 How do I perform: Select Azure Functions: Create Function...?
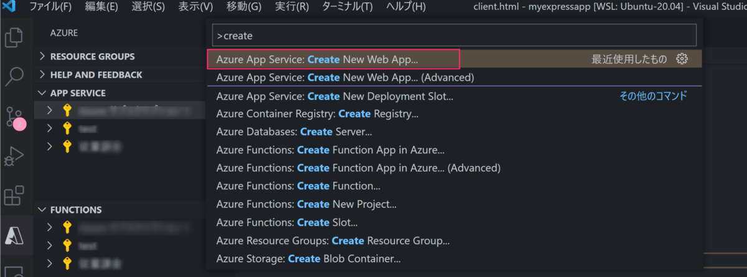click(x=454, y=186)
